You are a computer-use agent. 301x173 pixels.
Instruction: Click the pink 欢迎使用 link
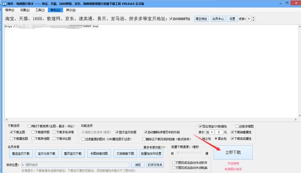coord(233,164)
